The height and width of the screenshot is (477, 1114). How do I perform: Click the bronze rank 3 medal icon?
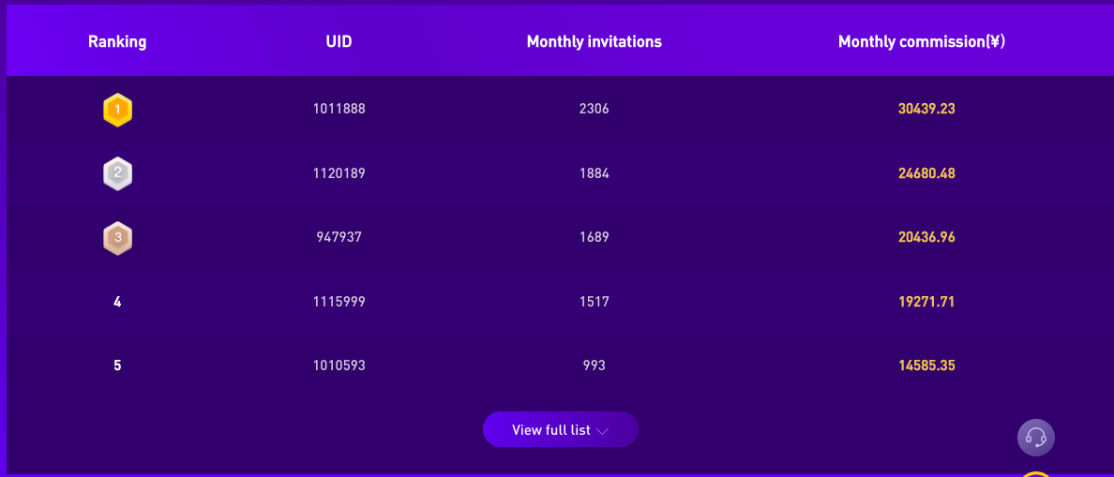coord(117,238)
